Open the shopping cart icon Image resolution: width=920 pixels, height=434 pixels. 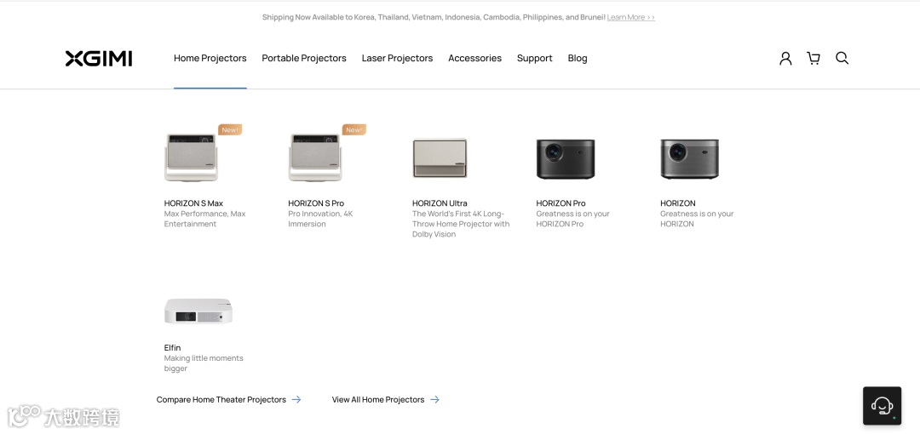(814, 58)
